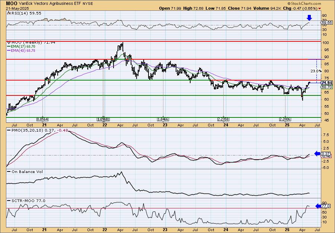Select the 71.94 last price tag on right axis
The height and width of the screenshot is (233, 335).
pyautogui.click(x=327, y=83)
